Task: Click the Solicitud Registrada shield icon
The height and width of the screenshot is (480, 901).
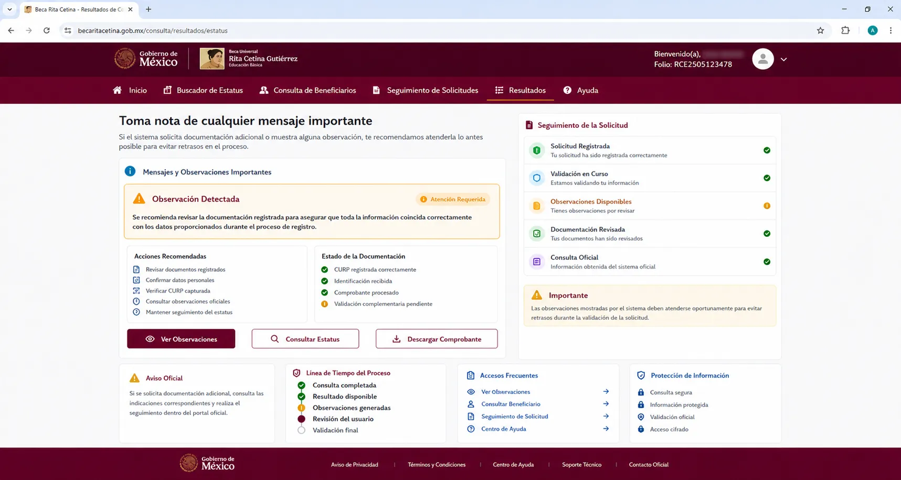Action: 537,150
